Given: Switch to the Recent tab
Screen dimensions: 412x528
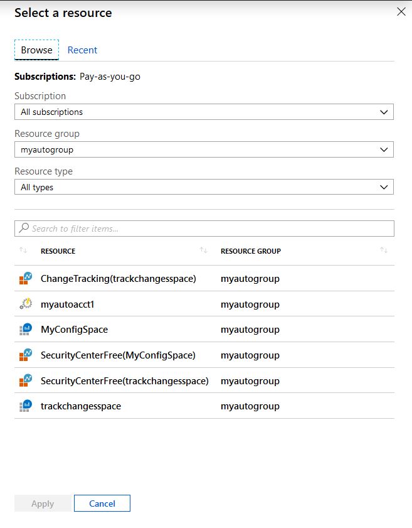Looking at the screenshot, I should 82,50.
